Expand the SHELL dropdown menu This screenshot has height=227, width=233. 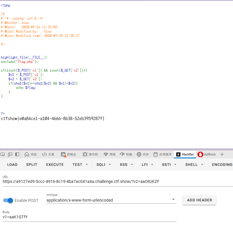pyautogui.click(x=194, y=165)
